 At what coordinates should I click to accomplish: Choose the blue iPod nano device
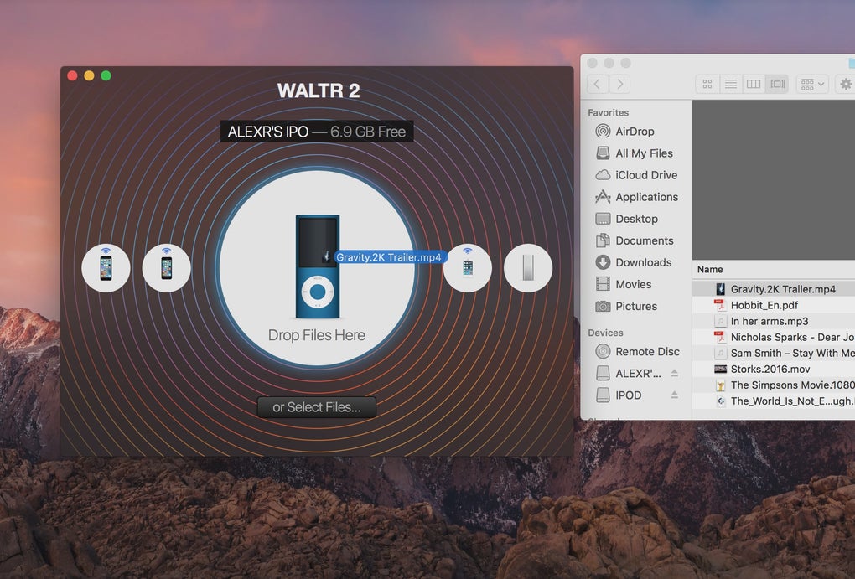318,267
